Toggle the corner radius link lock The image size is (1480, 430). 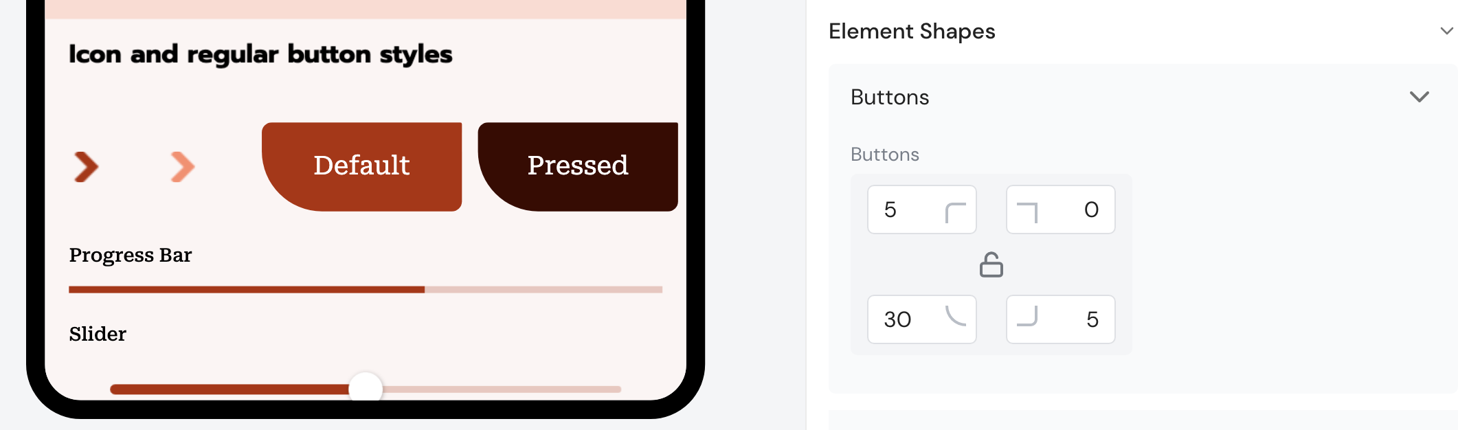point(991,264)
